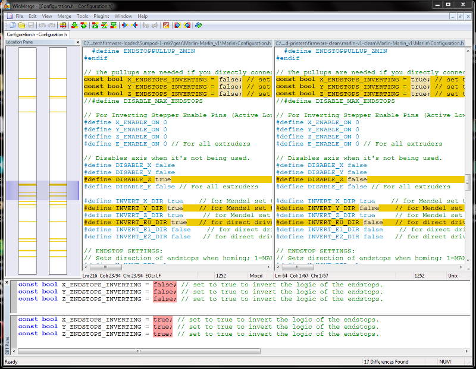Open the File menu
Viewport: 476px width, 369px height.
point(20,17)
